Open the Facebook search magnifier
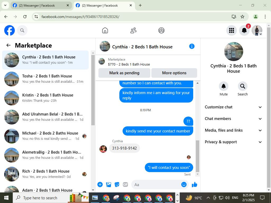 (x=22, y=30)
